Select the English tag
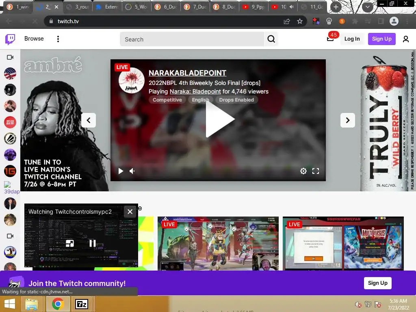The image size is (416, 312). (x=200, y=100)
